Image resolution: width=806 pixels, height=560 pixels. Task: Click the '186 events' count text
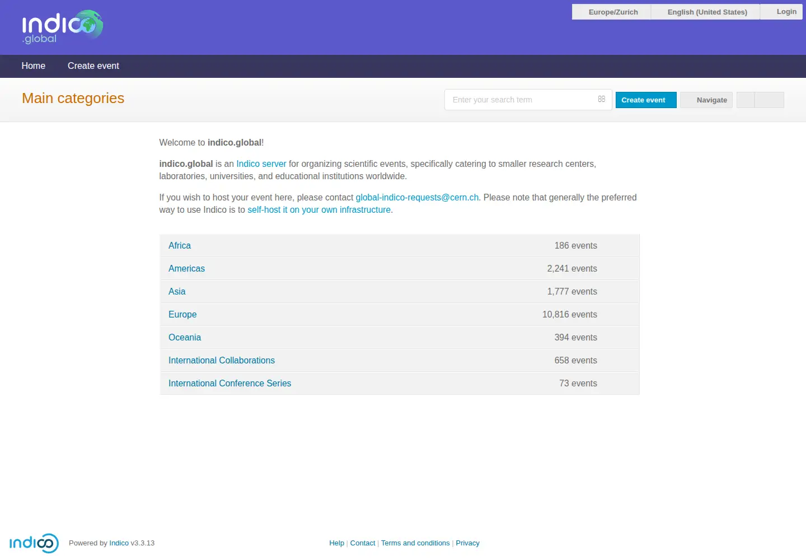pos(576,246)
